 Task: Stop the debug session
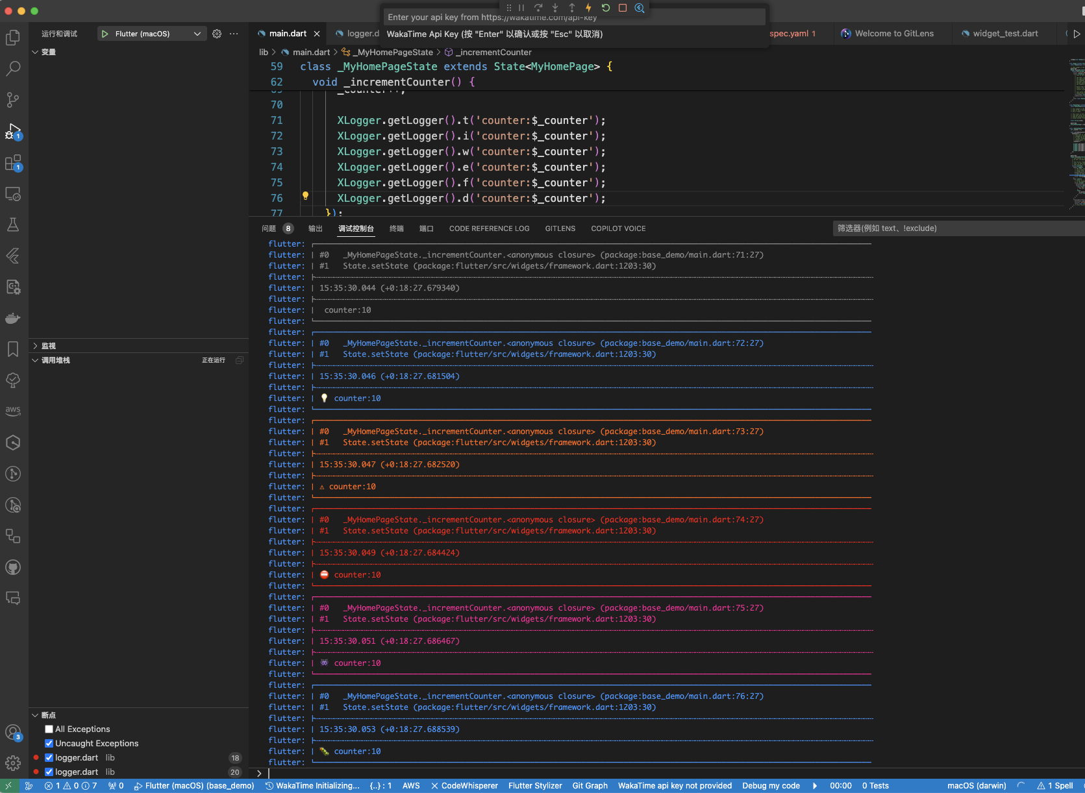pyautogui.click(x=623, y=8)
